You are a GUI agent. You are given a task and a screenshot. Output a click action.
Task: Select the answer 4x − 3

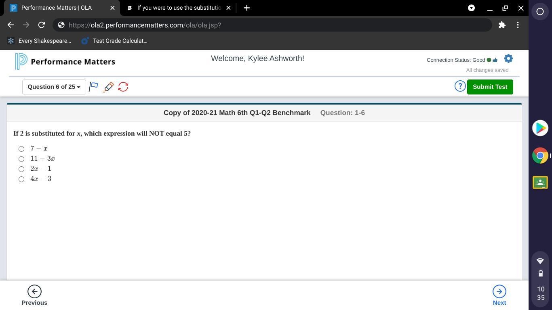coord(21,179)
